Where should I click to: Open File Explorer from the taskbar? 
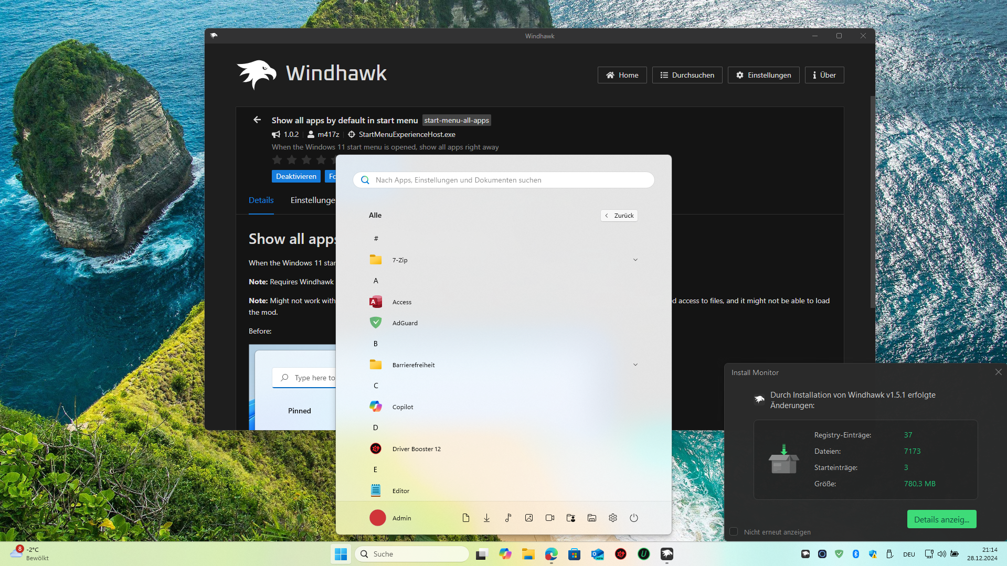[528, 554]
